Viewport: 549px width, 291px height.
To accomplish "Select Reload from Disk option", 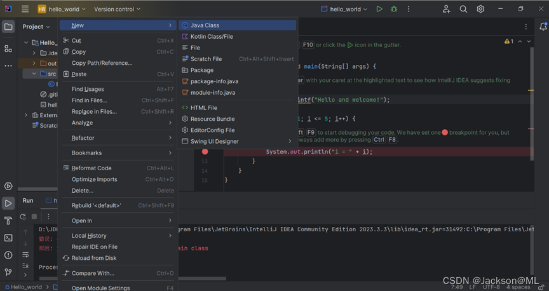I will (x=94, y=258).
